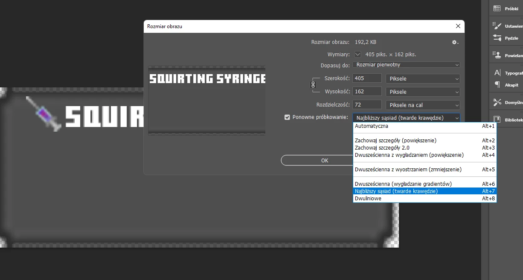Choose Zachowaj szczegóły (powiększenie) option
The width and height of the screenshot is (523, 280).
(x=425, y=140)
